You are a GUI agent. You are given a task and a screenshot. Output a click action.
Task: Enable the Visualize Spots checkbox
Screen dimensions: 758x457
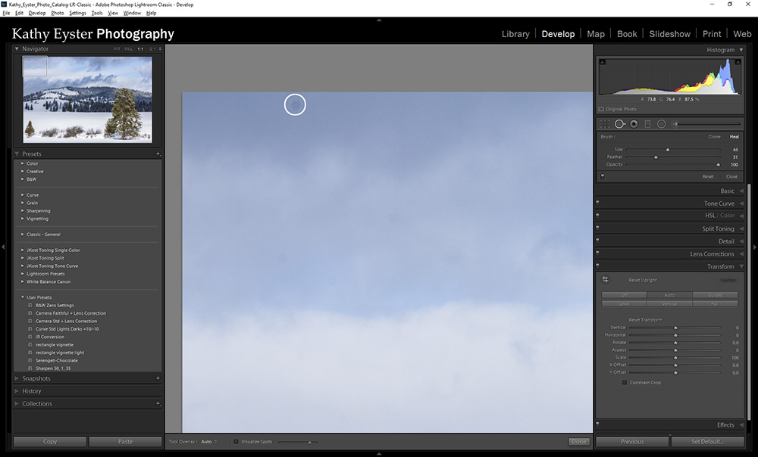click(236, 442)
